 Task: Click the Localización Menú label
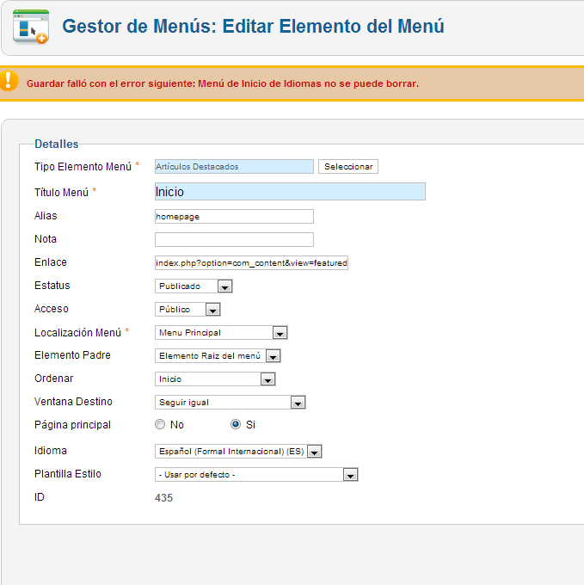tap(78, 332)
